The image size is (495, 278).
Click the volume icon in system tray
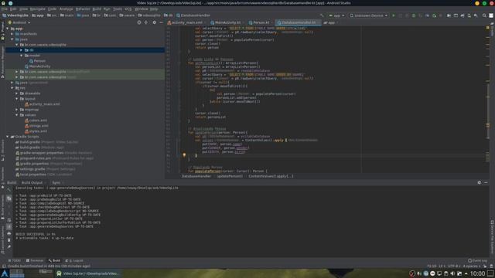click(x=452, y=273)
